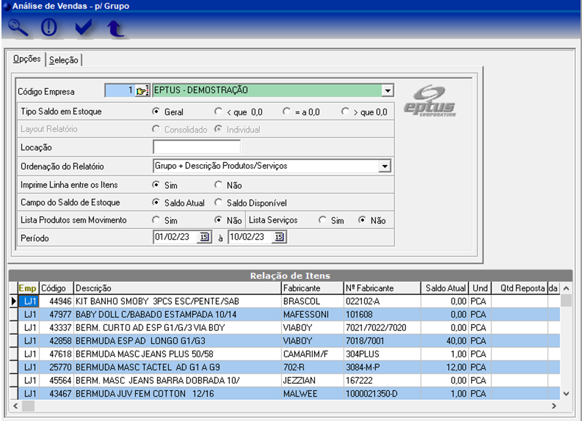Click the return arrow exit icon

pos(116,29)
